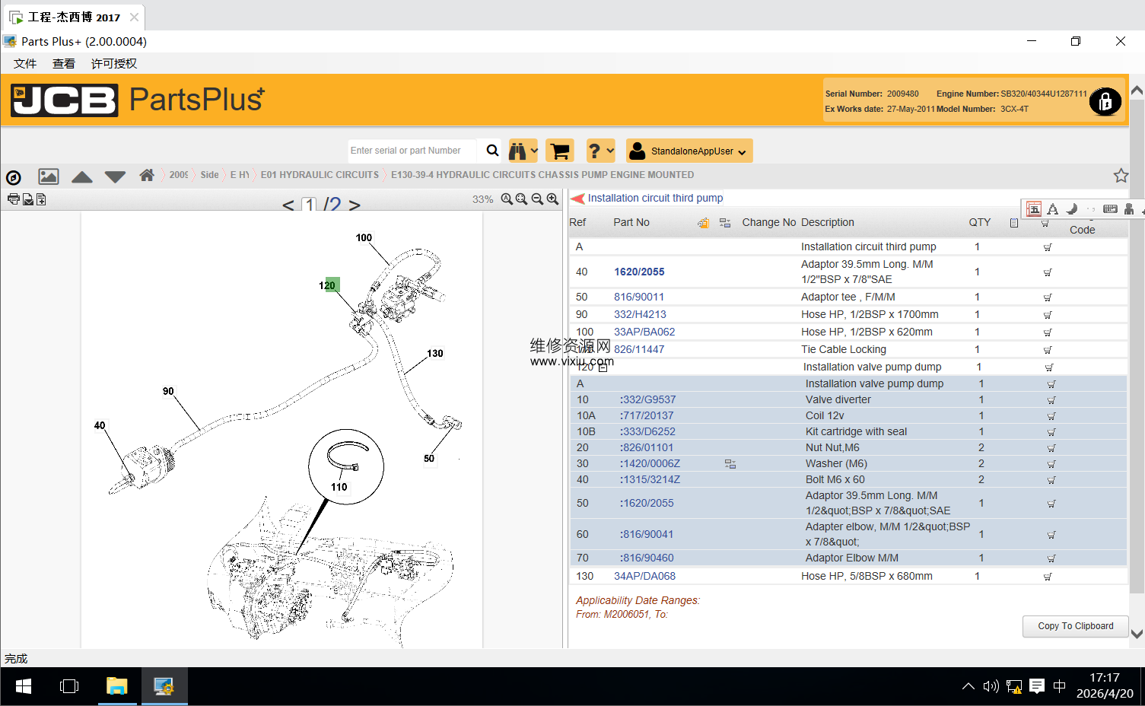This screenshot has height=706, width=1145.
Task: Go to the next diagram page
Action: coord(355,205)
